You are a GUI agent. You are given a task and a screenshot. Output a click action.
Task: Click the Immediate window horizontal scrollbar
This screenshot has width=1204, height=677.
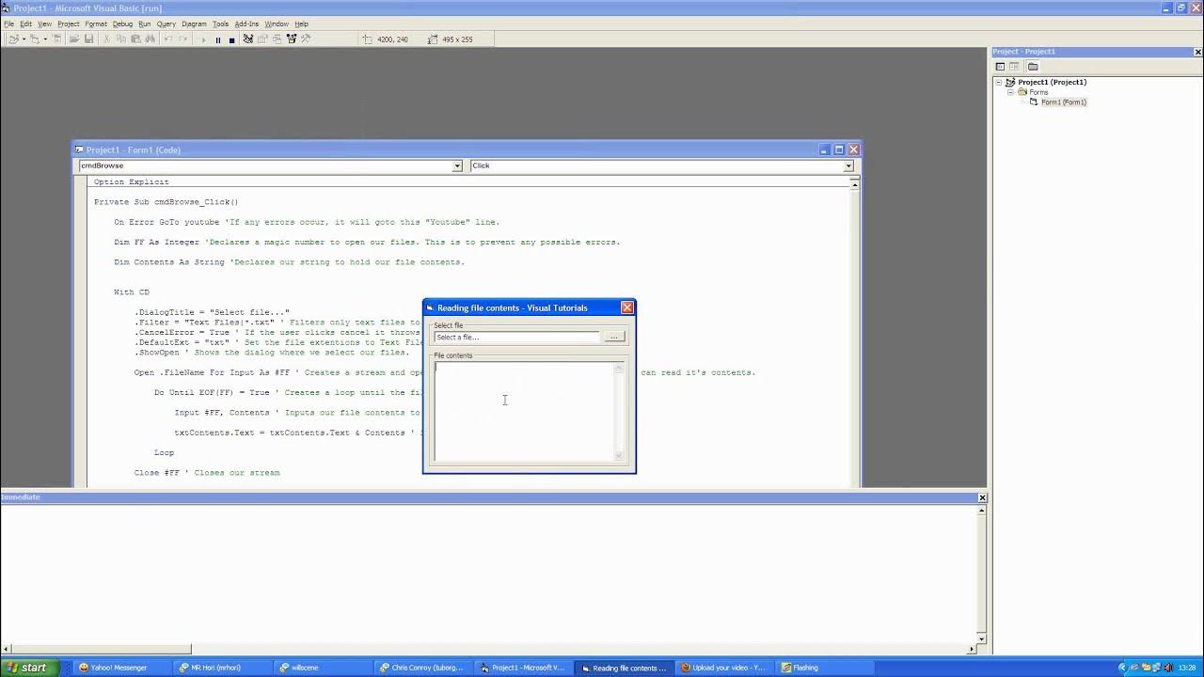[x=489, y=649]
